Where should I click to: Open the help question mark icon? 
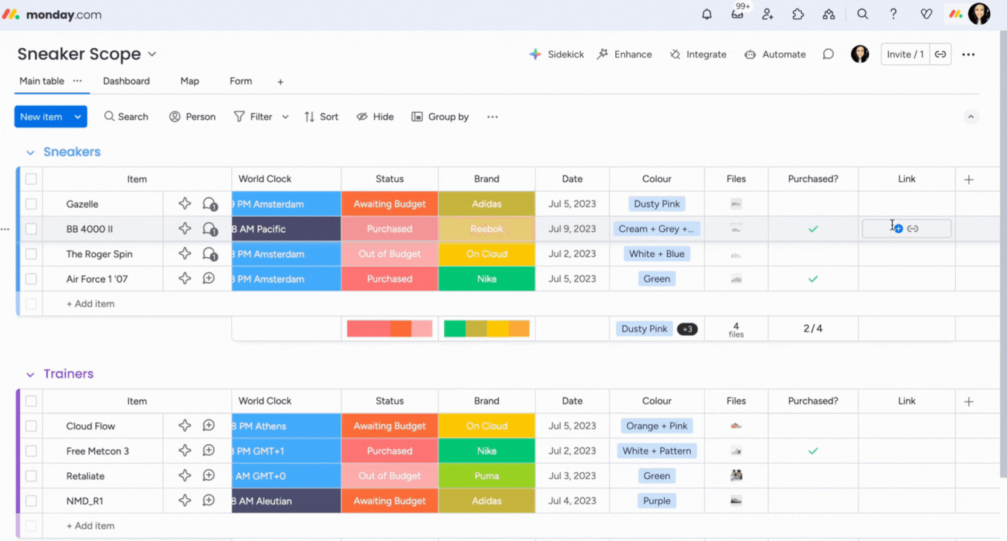click(893, 14)
